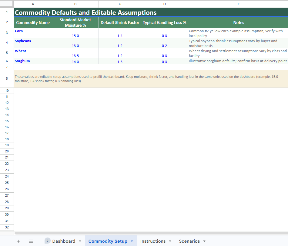Click the select-all corner box above row 1
Viewport: 288px width, 246px height.
[x=7, y=4]
